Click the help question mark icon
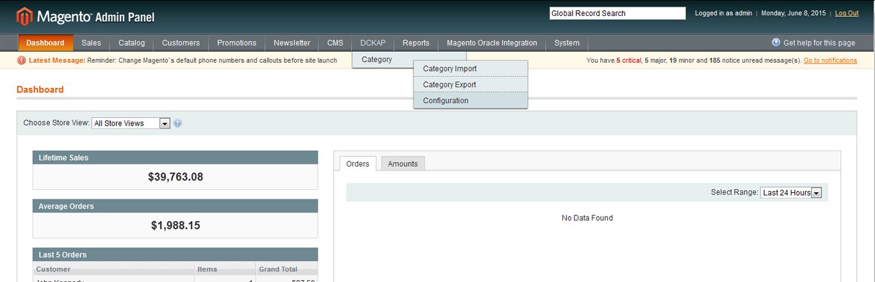 776,42
